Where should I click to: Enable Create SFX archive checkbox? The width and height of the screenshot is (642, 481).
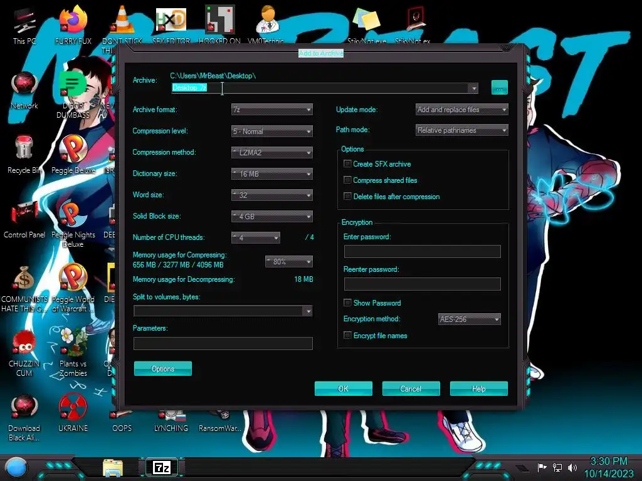[347, 163]
